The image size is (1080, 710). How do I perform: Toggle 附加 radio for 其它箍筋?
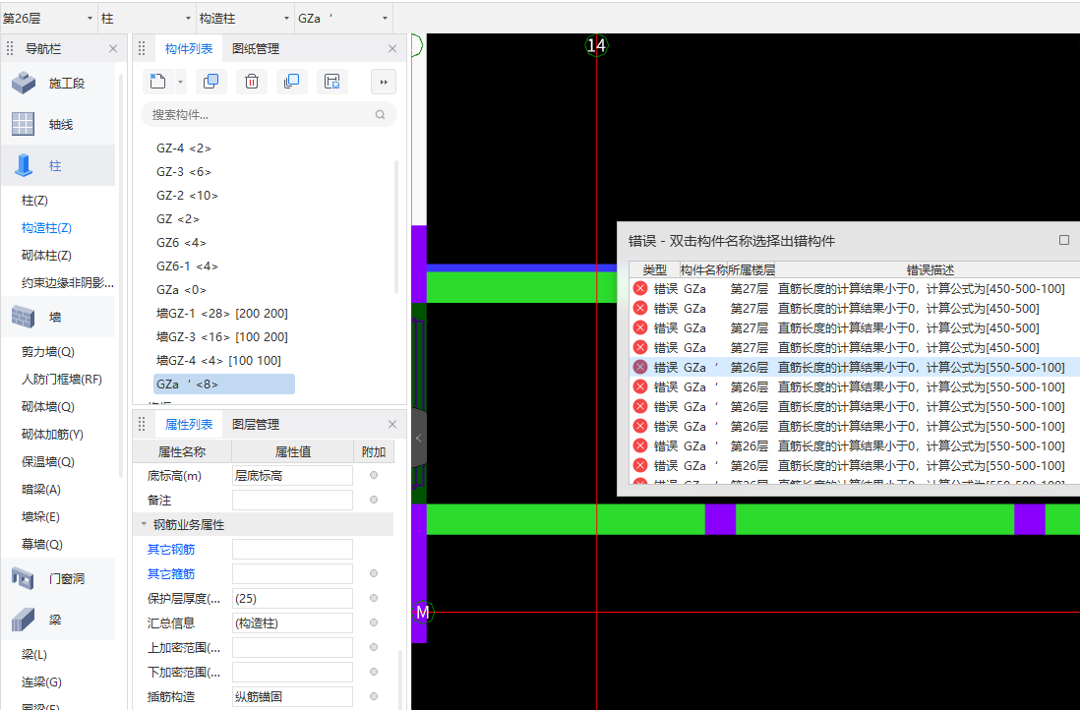tap(374, 573)
